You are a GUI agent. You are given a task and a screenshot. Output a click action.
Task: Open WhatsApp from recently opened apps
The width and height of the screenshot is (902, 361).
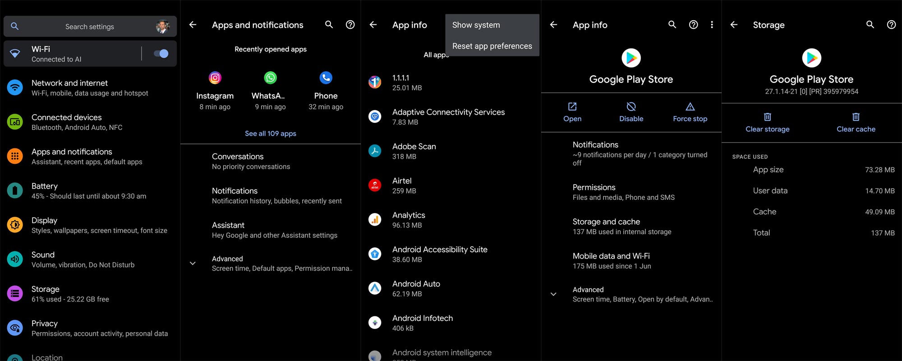(x=270, y=90)
